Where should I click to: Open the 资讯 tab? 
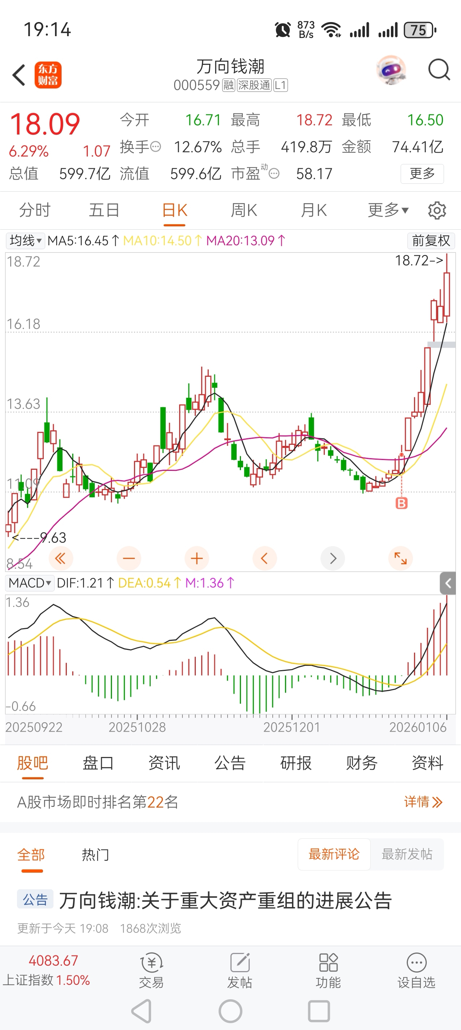tap(164, 763)
